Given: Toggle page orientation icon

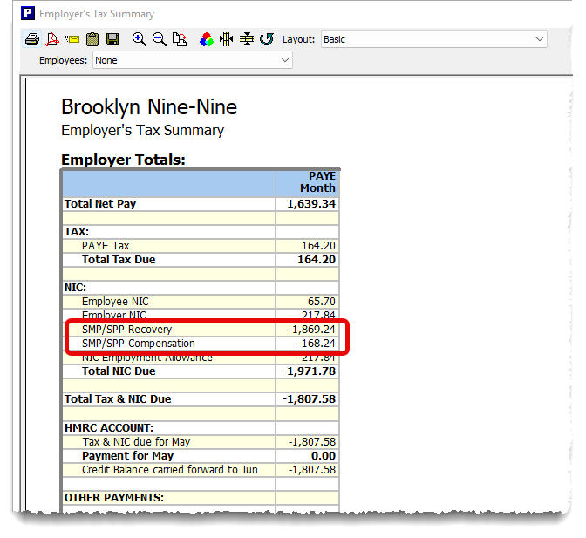Looking at the screenshot, I should [x=180, y=39].
